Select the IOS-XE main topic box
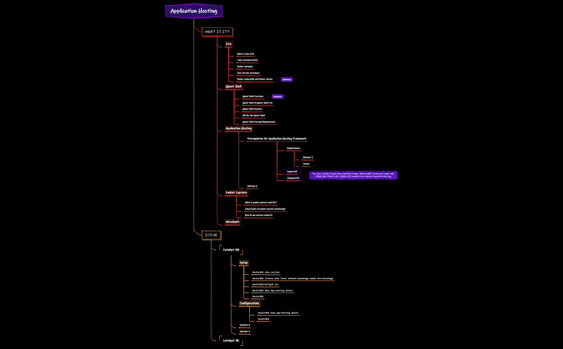Viewport: 563px width, 349px height. [x=211, y=235]
